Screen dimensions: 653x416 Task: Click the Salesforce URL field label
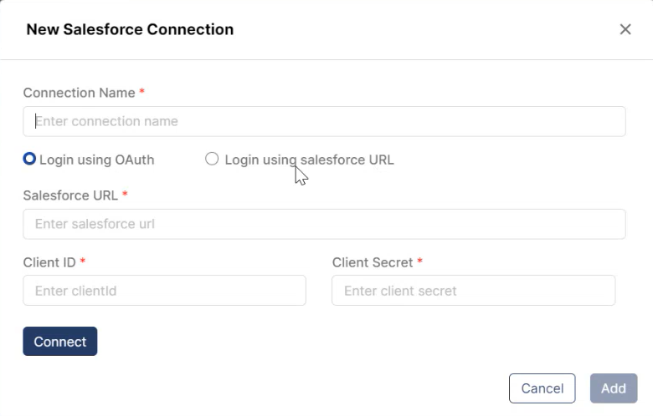(70, 195)
